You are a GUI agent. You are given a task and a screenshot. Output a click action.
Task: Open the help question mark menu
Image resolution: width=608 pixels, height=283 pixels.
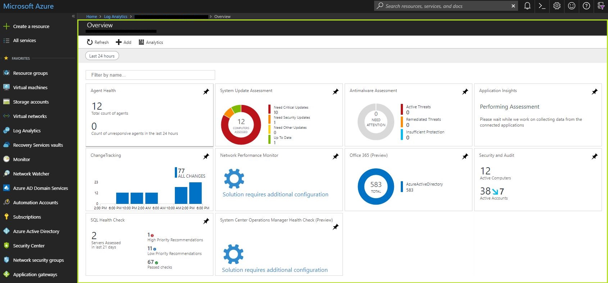(x=586, y=6)
